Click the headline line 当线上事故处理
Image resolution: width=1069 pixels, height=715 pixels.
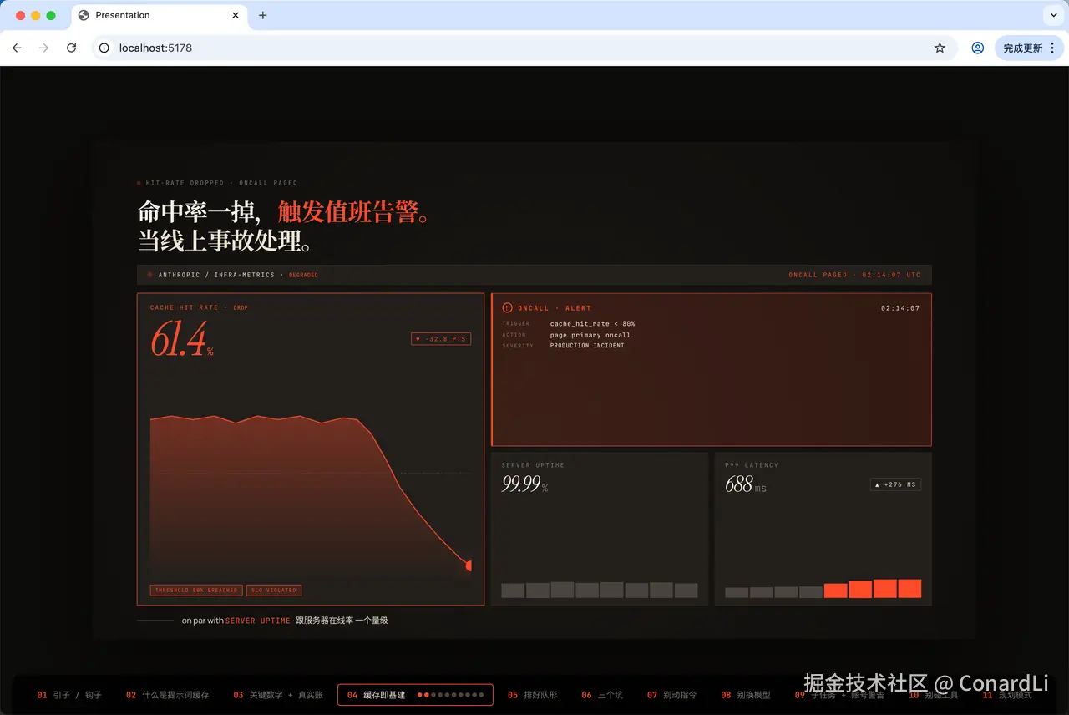[225, 241]
